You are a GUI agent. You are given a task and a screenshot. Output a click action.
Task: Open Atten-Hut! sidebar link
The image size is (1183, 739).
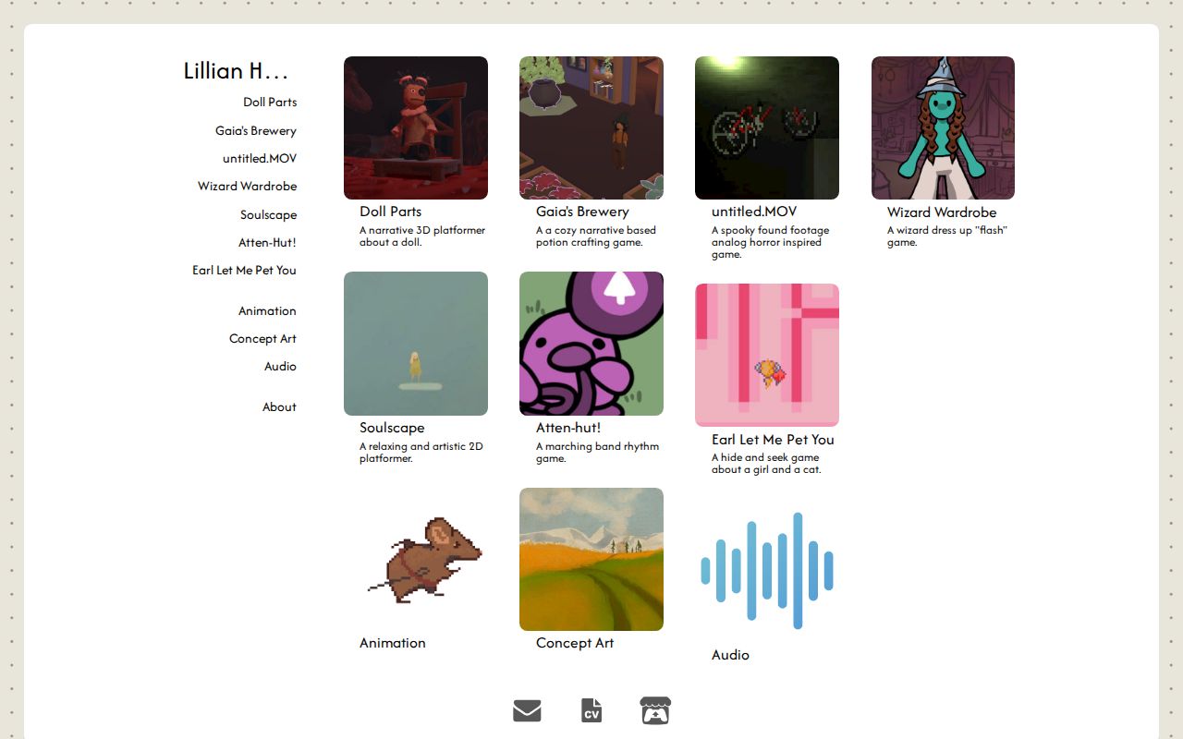click(267, 243)
